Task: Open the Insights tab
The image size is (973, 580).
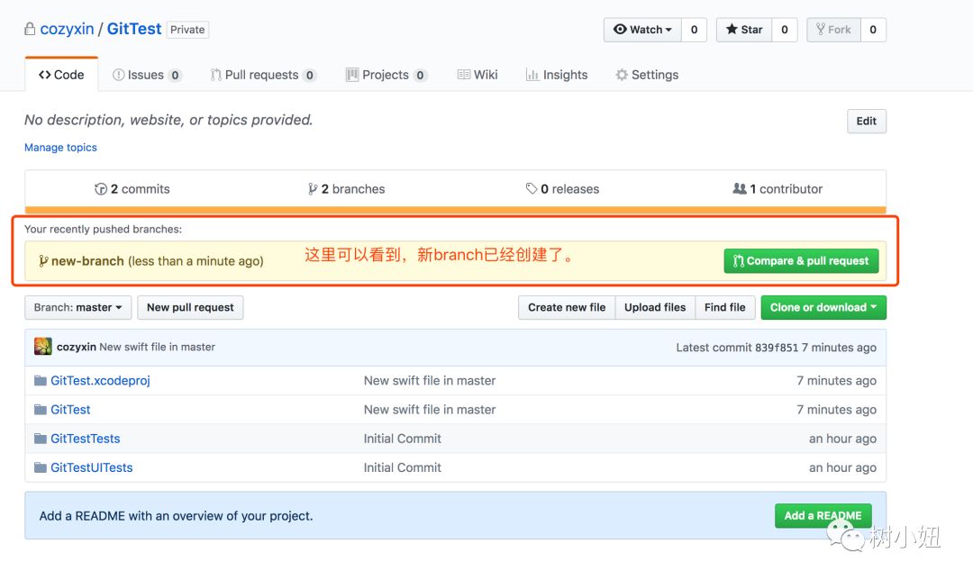Action: [x=557, y=75]
